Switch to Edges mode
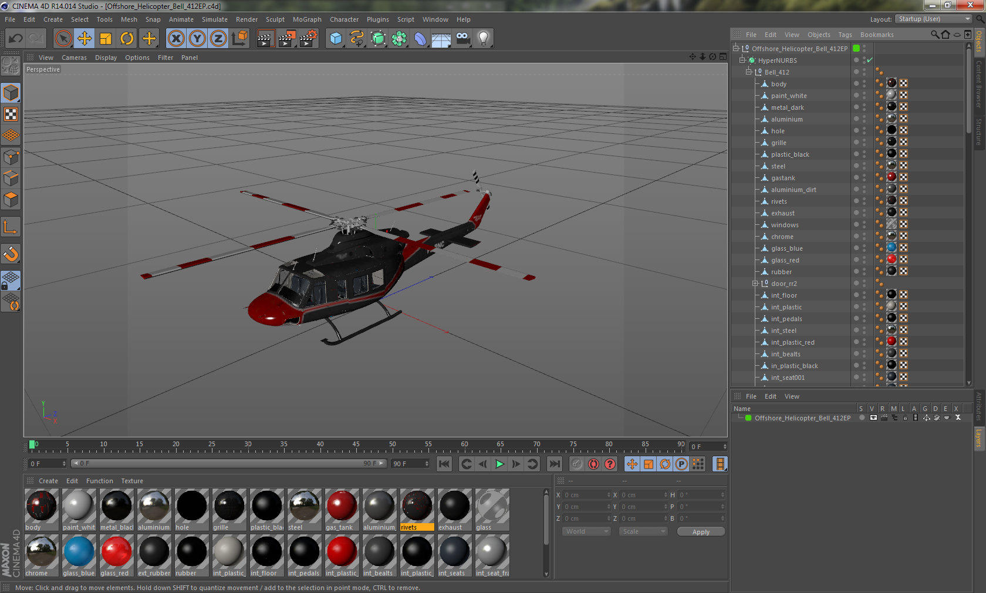This screenshot has height=593, width=986. coord(11,178)
